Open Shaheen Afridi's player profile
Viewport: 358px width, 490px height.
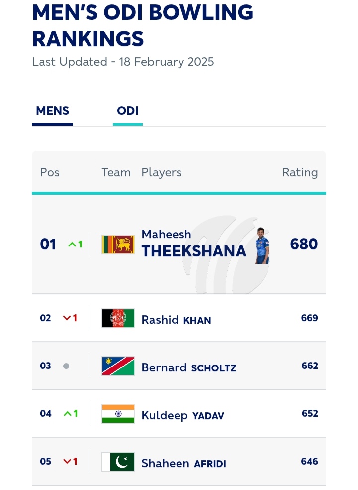(183, 463)
